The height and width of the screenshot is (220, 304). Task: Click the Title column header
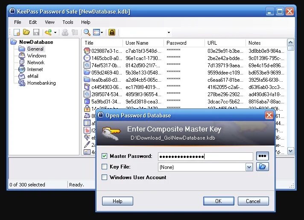click(x=102, y=43)
